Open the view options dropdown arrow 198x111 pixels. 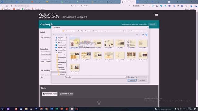pos(139,35)
